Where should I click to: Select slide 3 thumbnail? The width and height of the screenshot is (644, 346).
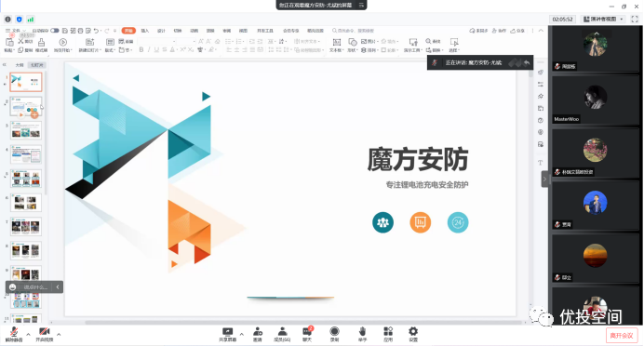pyautogui.click(x=26, y=130)
